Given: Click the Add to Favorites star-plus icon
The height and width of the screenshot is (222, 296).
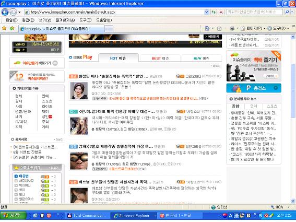Looking at the screenshot, I should (12, 29).
